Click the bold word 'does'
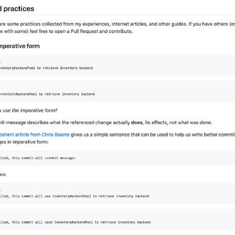235x235 pixels. pos(136,122)
